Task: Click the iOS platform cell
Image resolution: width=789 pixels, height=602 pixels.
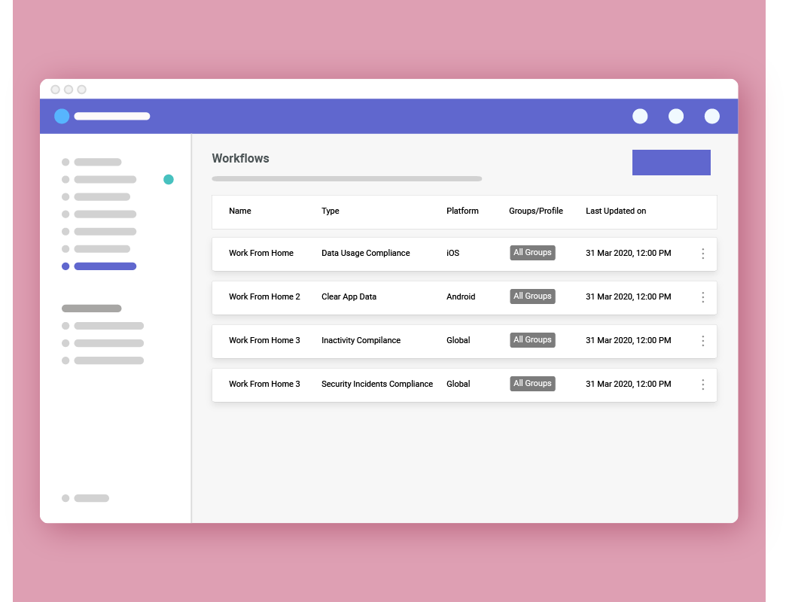Action: [453, 253]
